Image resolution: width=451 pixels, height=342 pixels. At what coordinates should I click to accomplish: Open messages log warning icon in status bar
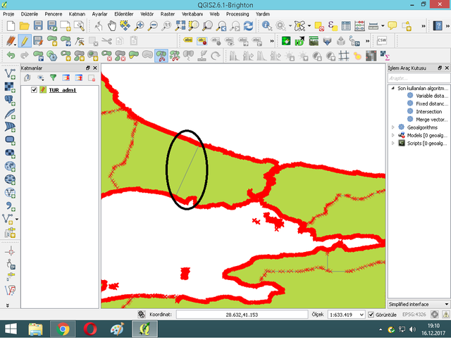coord(446,315)
